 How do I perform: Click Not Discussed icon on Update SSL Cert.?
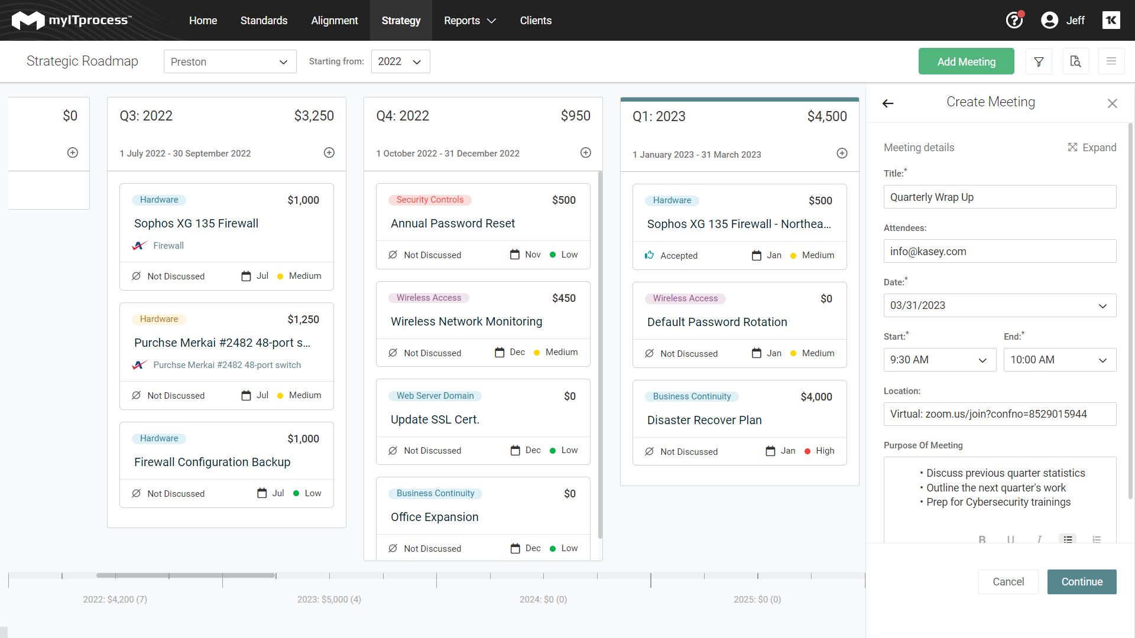point(393,451)
